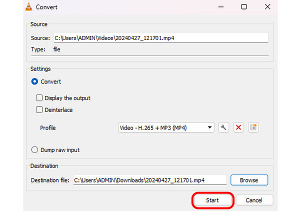Viewport: 300px width, 211px height.
Task: Click the 'Source:' field label
Action: click(x=40, y=38)
